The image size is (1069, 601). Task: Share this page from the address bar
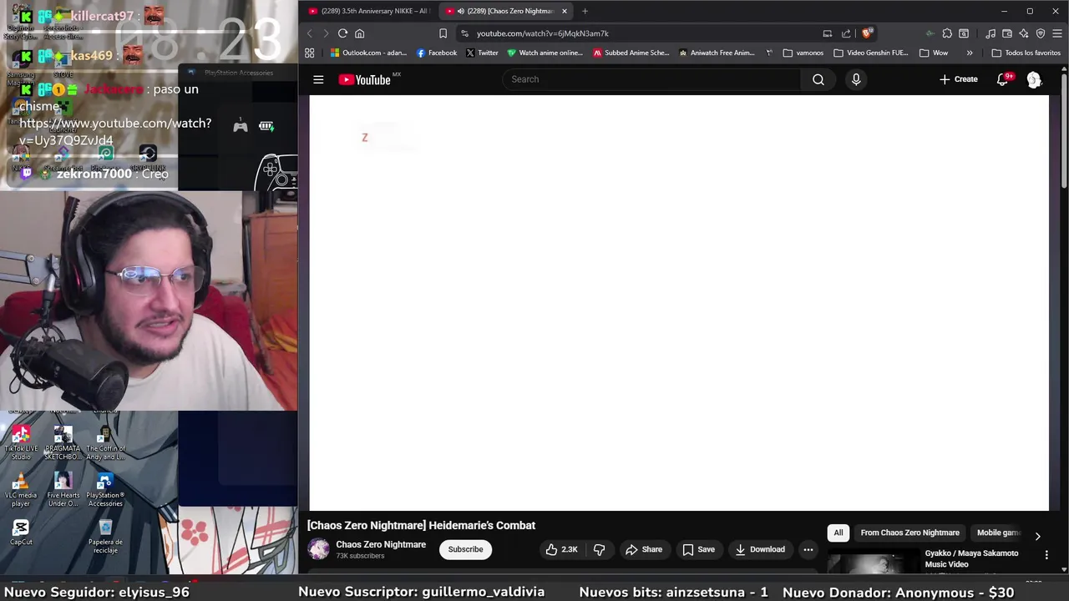pyautogui.click(x=846, y=33)
